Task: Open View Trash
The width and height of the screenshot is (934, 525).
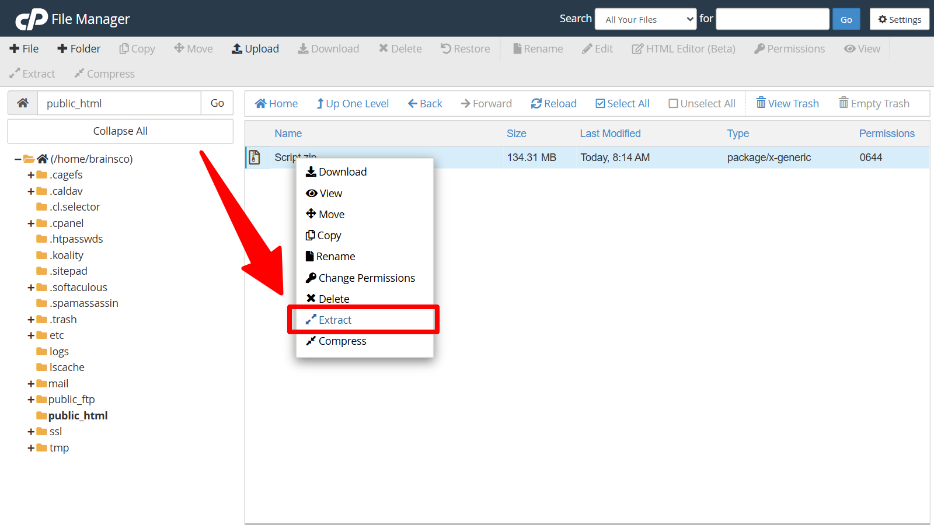Action: (787, 103)
